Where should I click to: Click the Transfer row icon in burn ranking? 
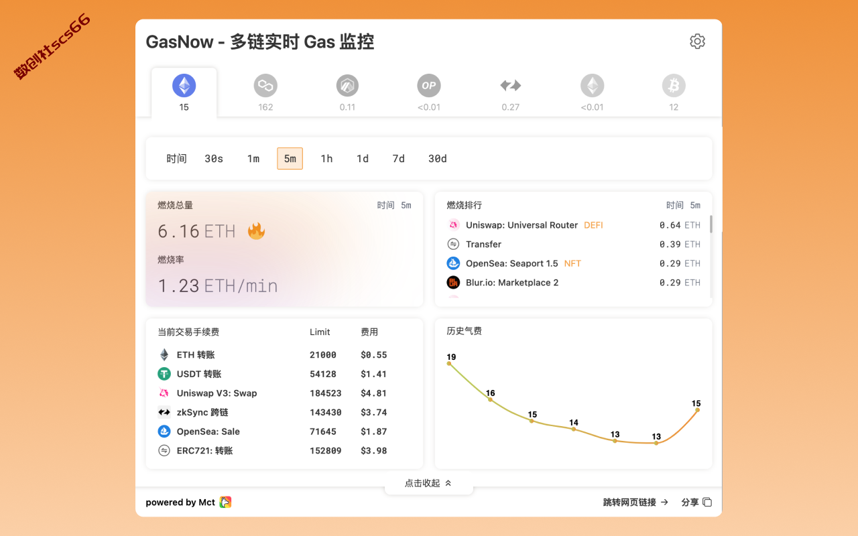tap(454, 245)
